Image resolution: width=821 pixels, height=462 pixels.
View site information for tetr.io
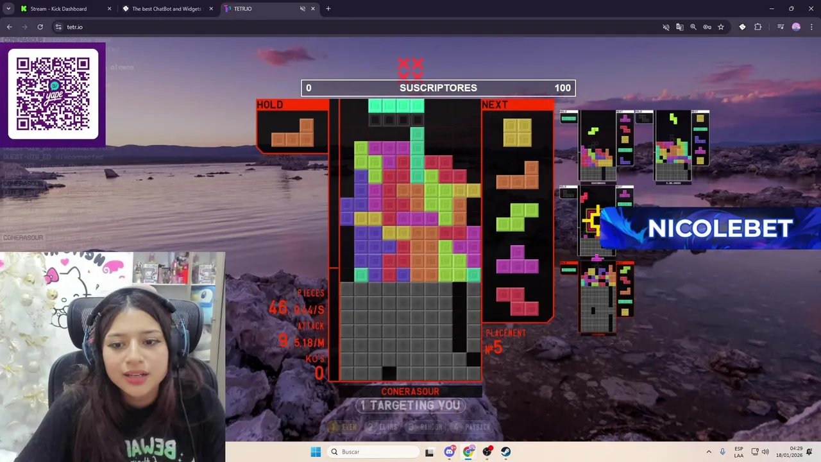[x=58, y=27]
